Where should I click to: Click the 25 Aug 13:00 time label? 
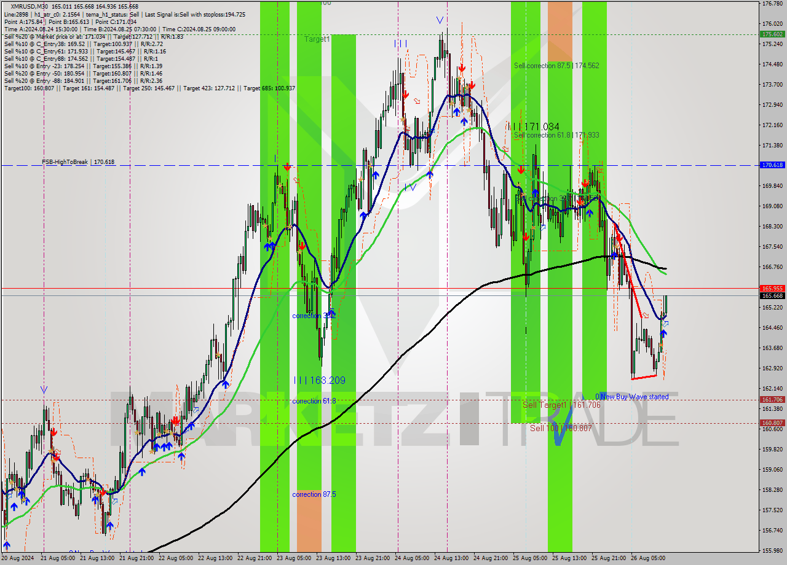(x=569, y=558)
